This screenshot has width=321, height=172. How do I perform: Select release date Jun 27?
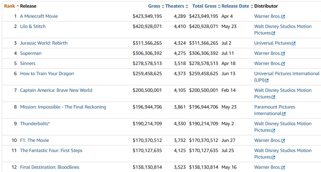coord(229,140)
